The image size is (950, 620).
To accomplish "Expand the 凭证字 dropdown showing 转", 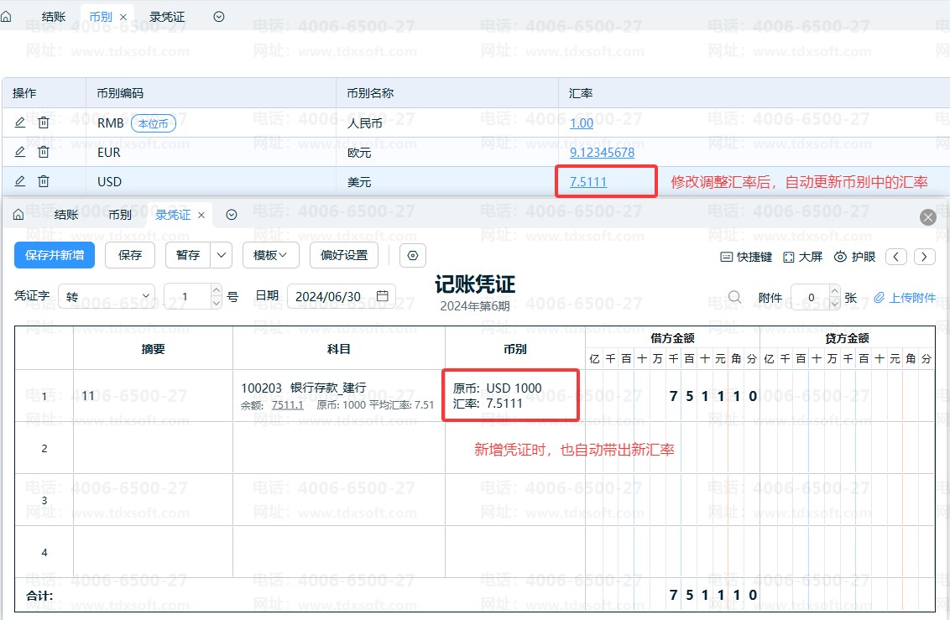I will pyautogui.click(x=147, y=296).
